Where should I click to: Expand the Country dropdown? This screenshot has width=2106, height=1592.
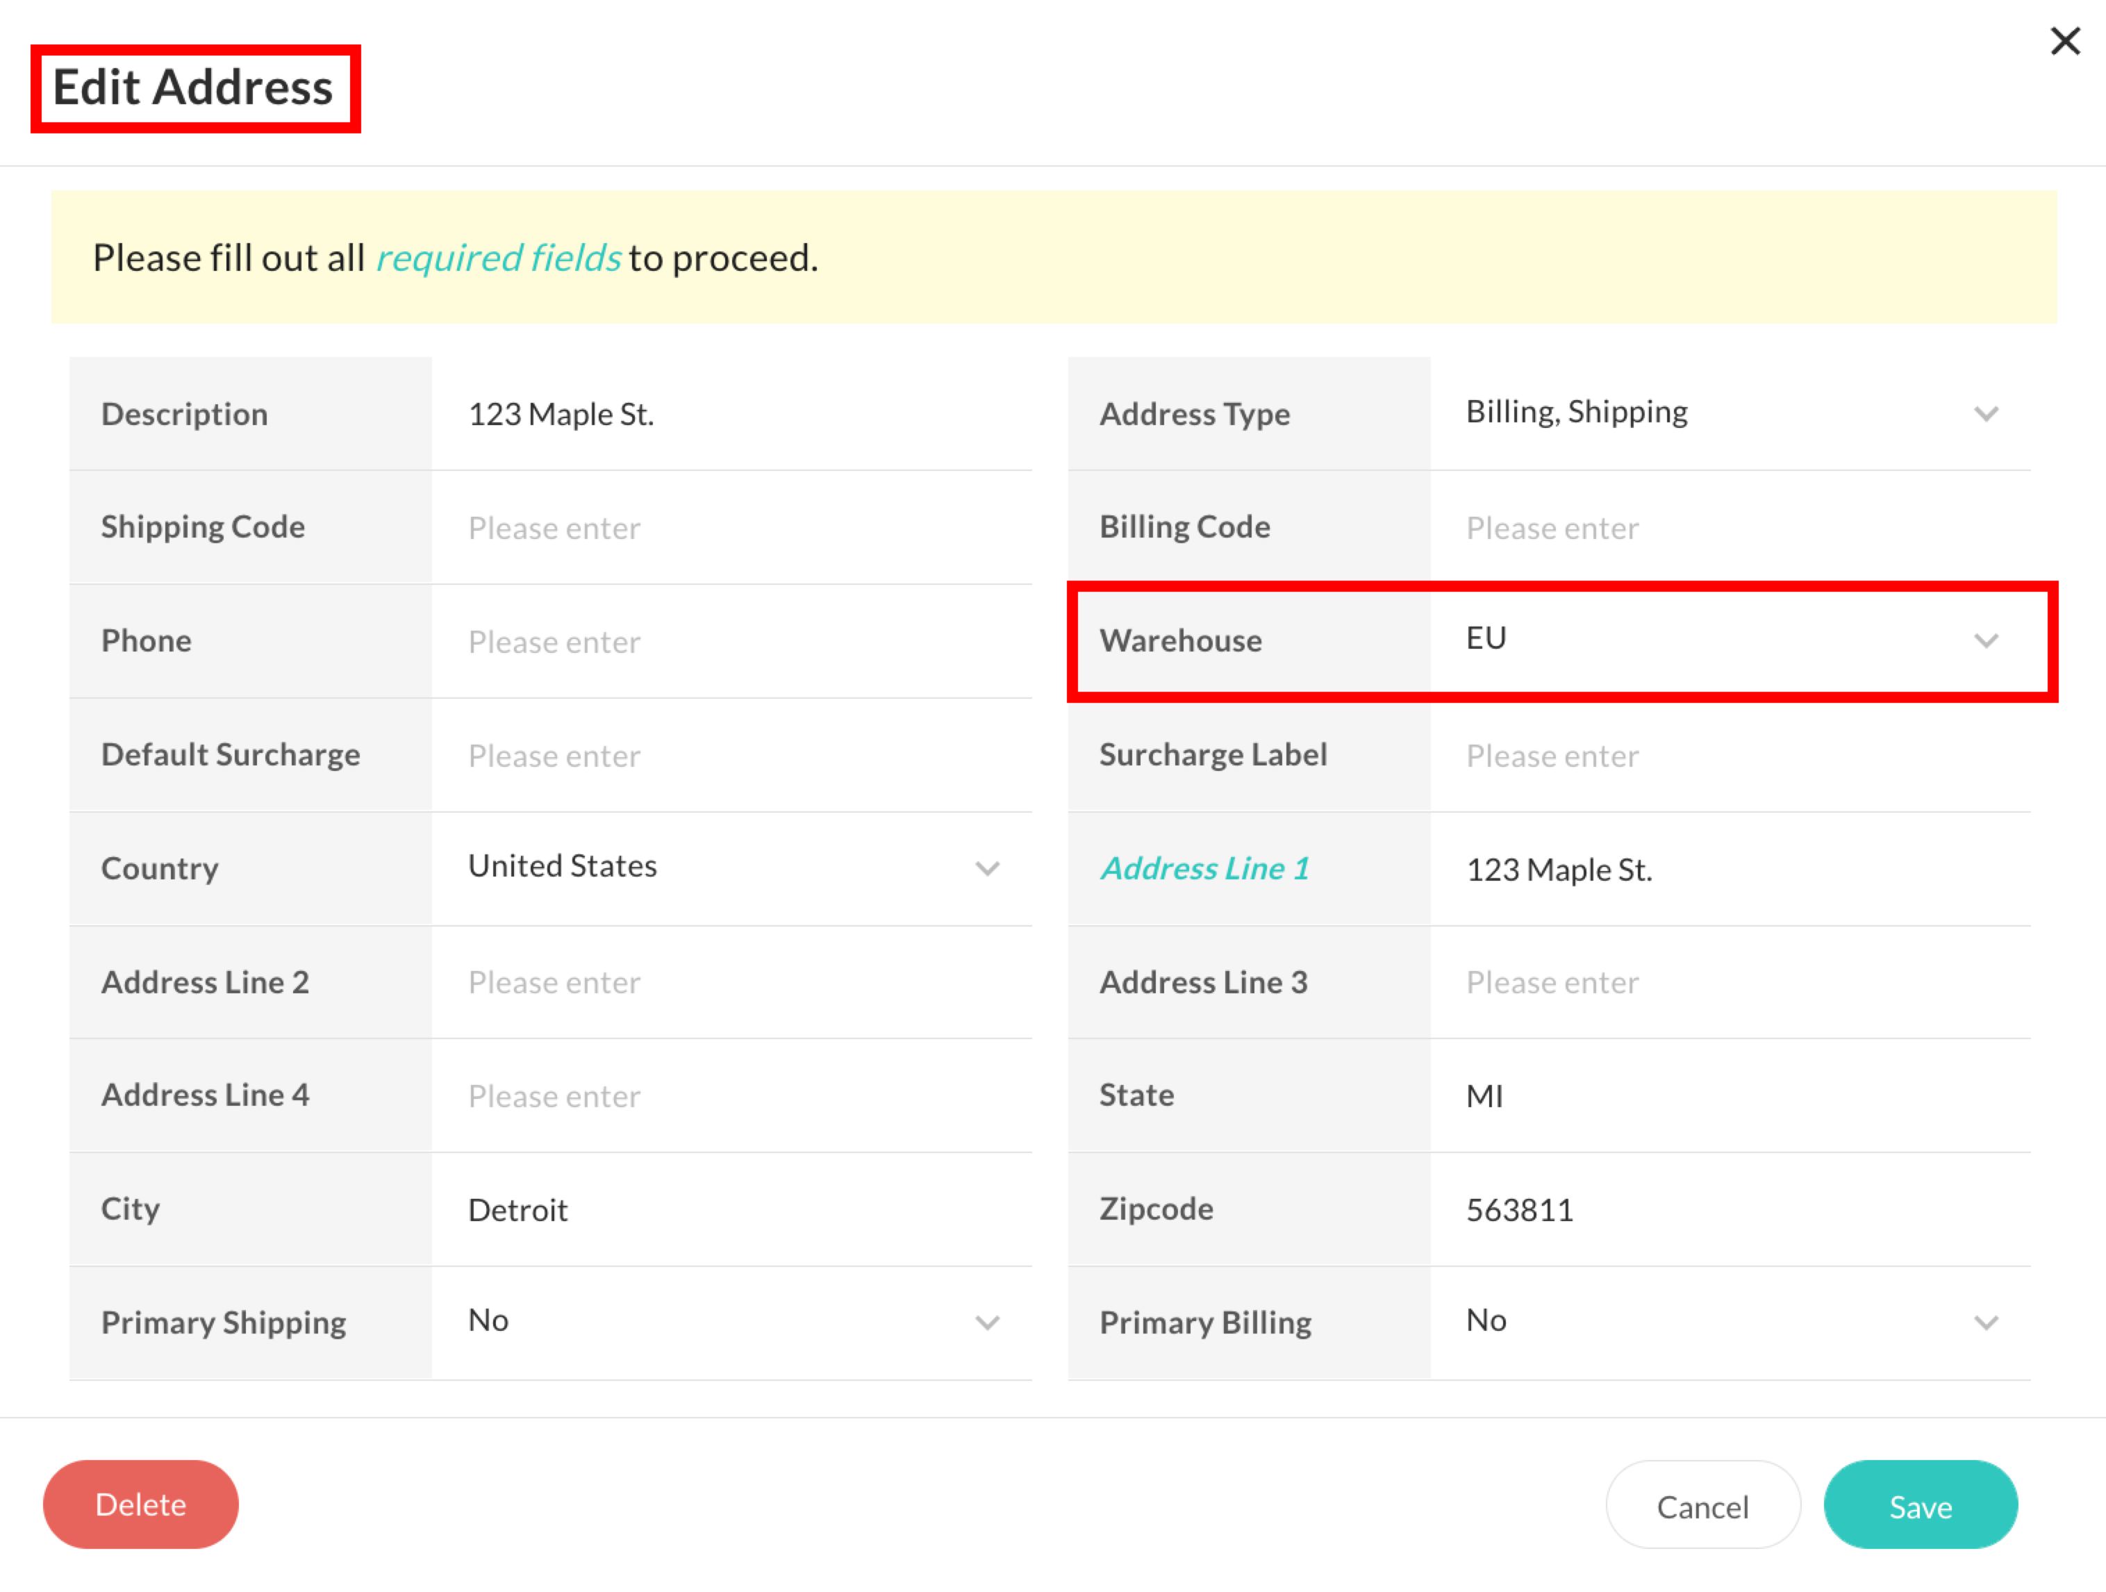point(731,868)
